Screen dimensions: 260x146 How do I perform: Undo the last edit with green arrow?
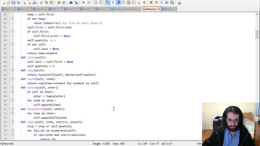tap(58, 2)
